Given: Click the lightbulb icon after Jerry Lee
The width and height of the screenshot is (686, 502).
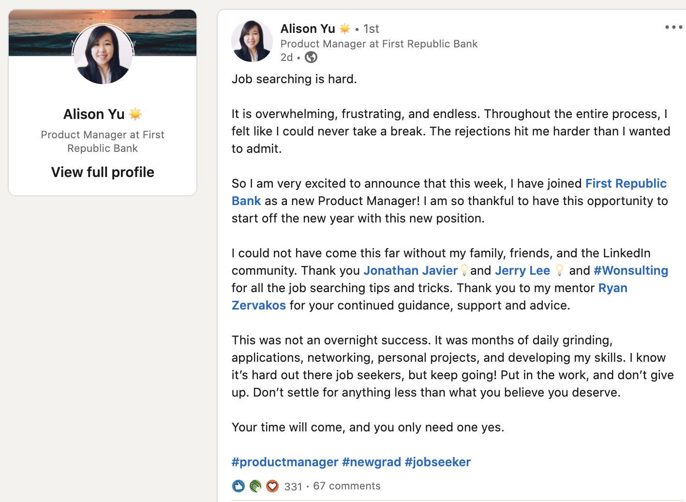Looking at the screenshot, I should click(x=560, y=270).
